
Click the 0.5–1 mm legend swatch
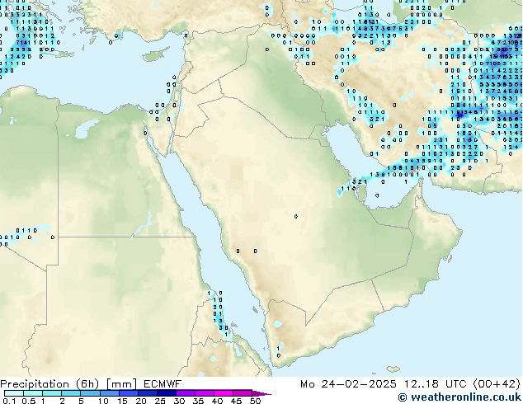33,393
